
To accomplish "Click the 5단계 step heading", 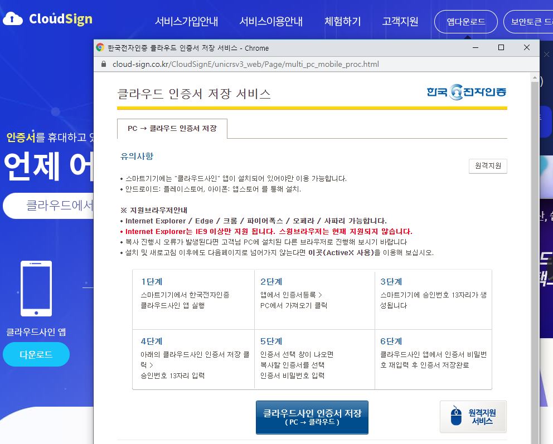I will [271, 341].
